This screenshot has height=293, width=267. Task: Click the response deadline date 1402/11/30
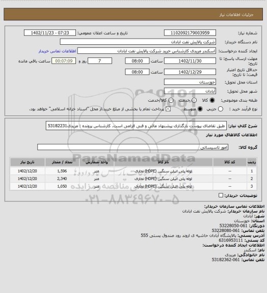click(x=190, y=61)
